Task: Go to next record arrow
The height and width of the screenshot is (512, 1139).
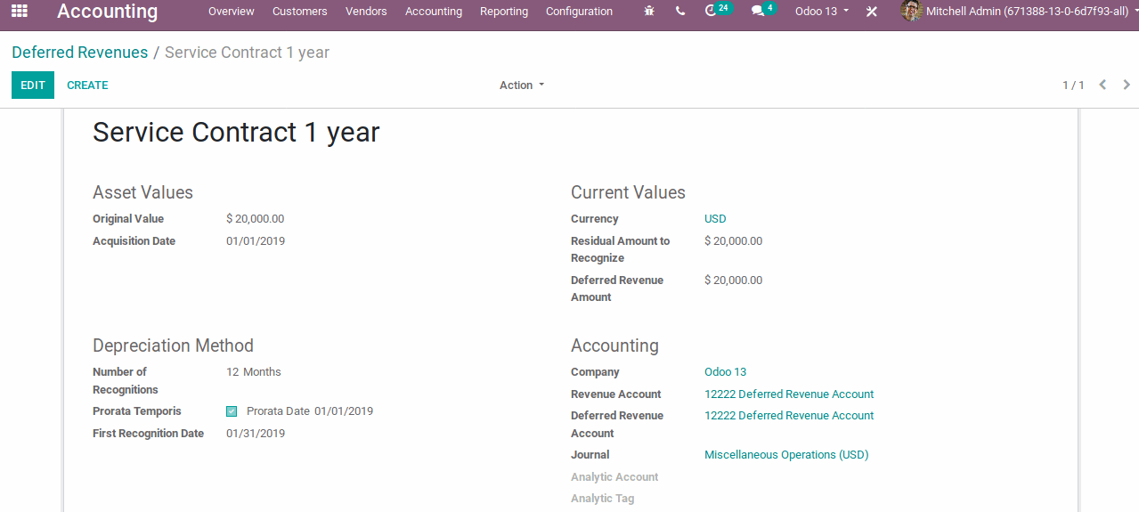Action: point(1127,85)
